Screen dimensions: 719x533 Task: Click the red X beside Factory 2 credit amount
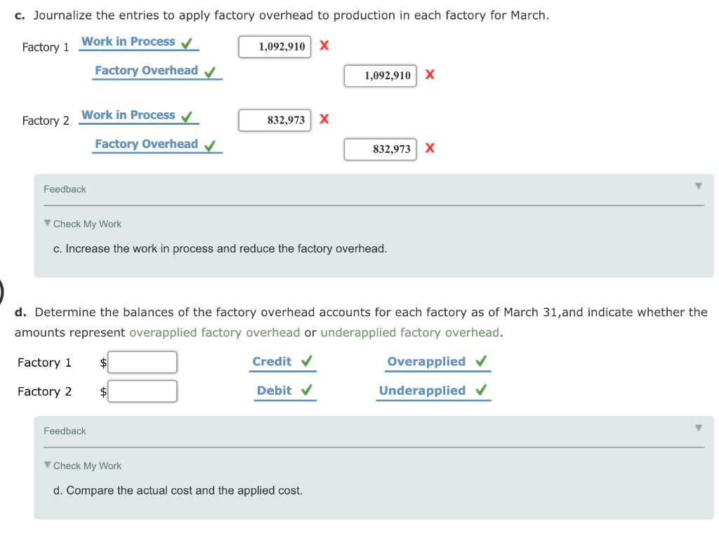coord(430,148)
